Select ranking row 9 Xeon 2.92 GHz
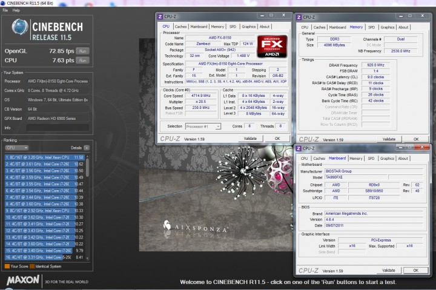The height and width of the screenshot is (290, 436). tap(44, 211)
